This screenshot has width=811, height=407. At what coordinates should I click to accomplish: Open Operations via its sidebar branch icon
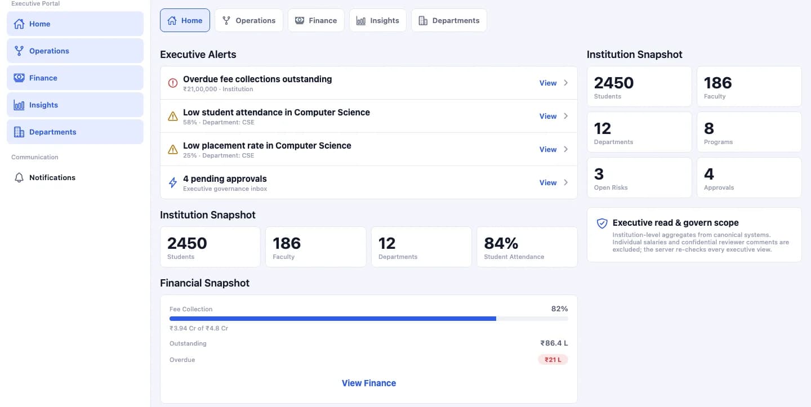pyautogui.click(x=19, y=51)
